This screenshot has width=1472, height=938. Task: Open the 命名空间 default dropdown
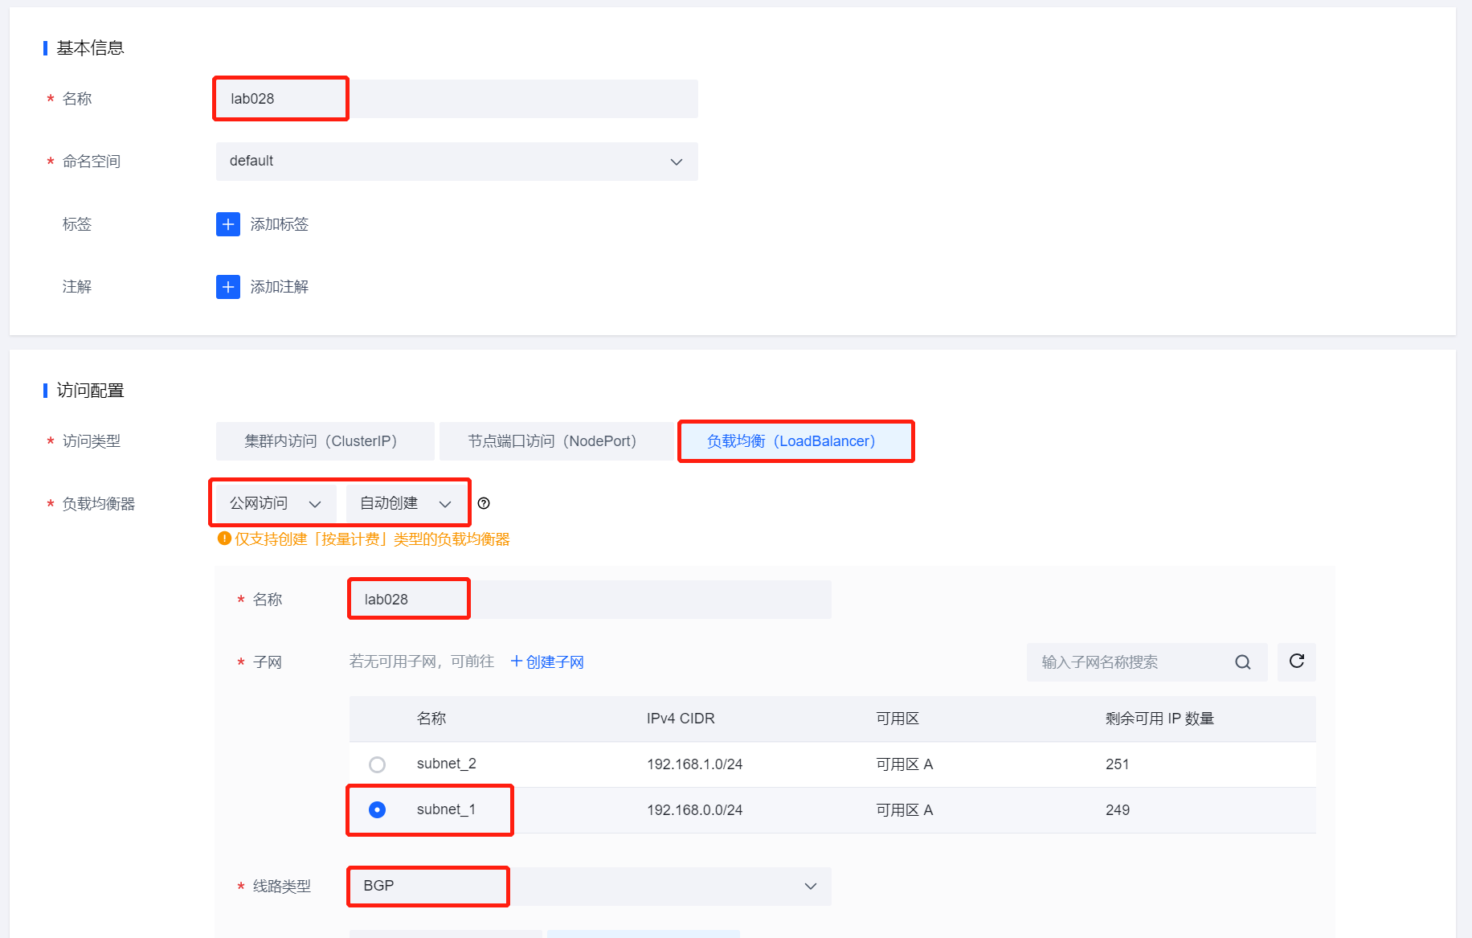click(456, 162)
